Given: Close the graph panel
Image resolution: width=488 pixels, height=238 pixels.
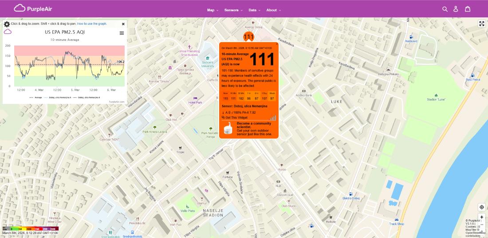Looking at the screenshot, I should click(123, 24).
